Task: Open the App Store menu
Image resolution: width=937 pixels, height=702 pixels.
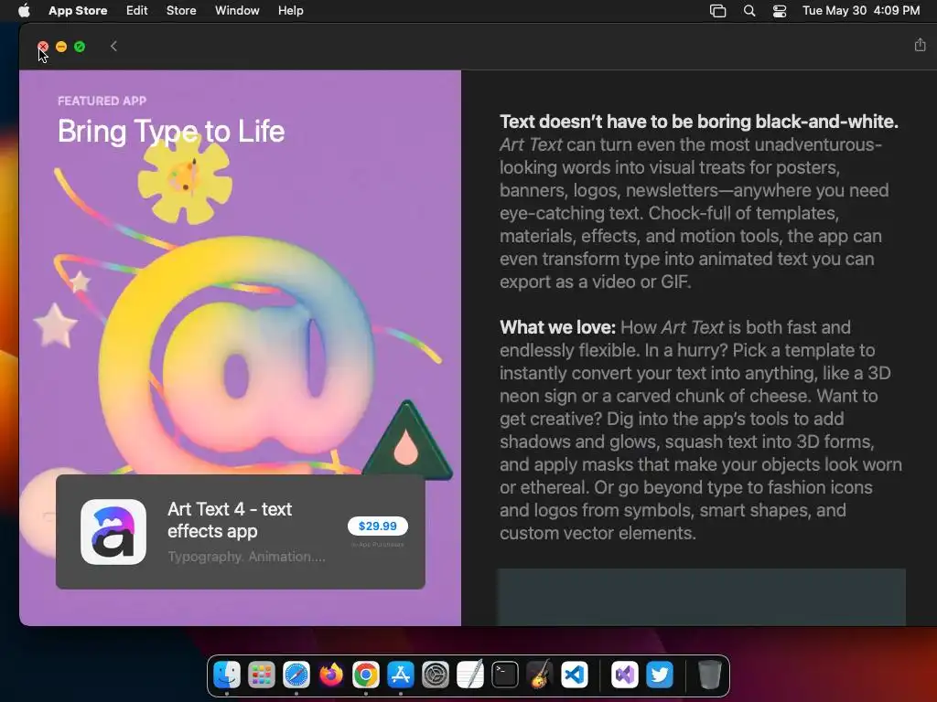Action: click(x=78, y=11)
